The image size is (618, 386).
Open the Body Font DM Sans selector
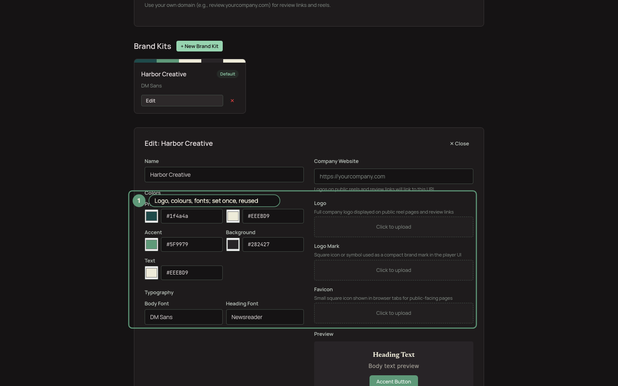click(184, 317)
